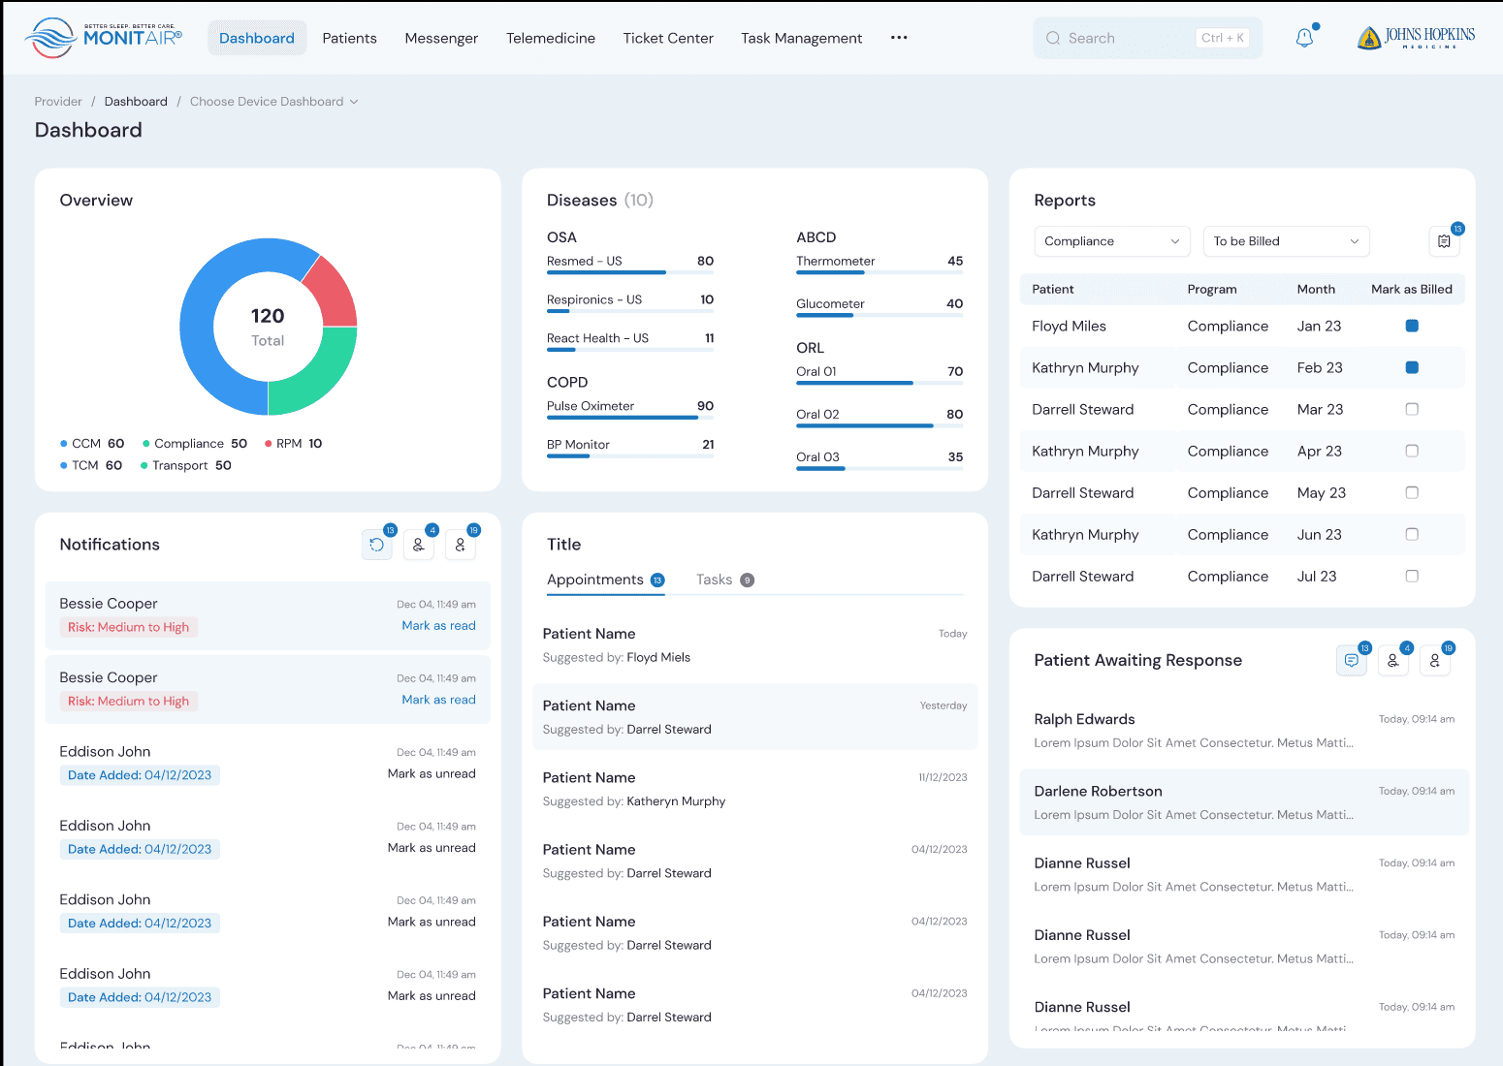Click Provider breadcrumb link
Image resolution: width=1503 pixels, height=1066 pixels.
tap(58, 102)
